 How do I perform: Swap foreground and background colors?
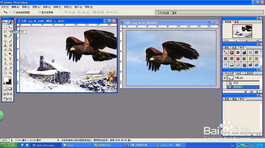pos(11,77)
